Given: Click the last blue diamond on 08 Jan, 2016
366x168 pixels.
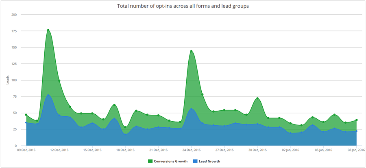Looking at the screenshot, I should tap(357, 131).
